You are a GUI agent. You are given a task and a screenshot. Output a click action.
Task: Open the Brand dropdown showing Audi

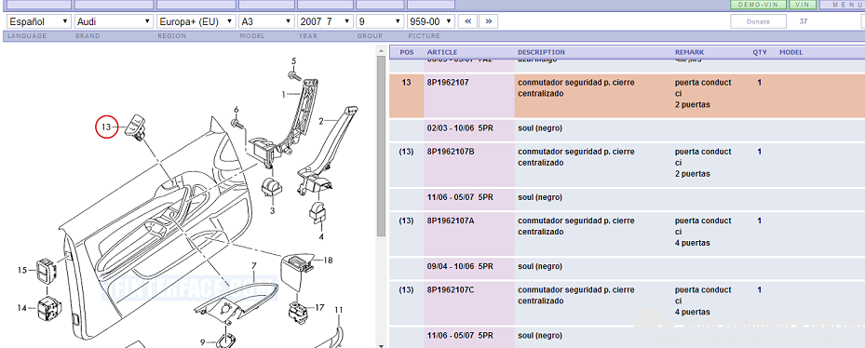click(x=114, y=21)
